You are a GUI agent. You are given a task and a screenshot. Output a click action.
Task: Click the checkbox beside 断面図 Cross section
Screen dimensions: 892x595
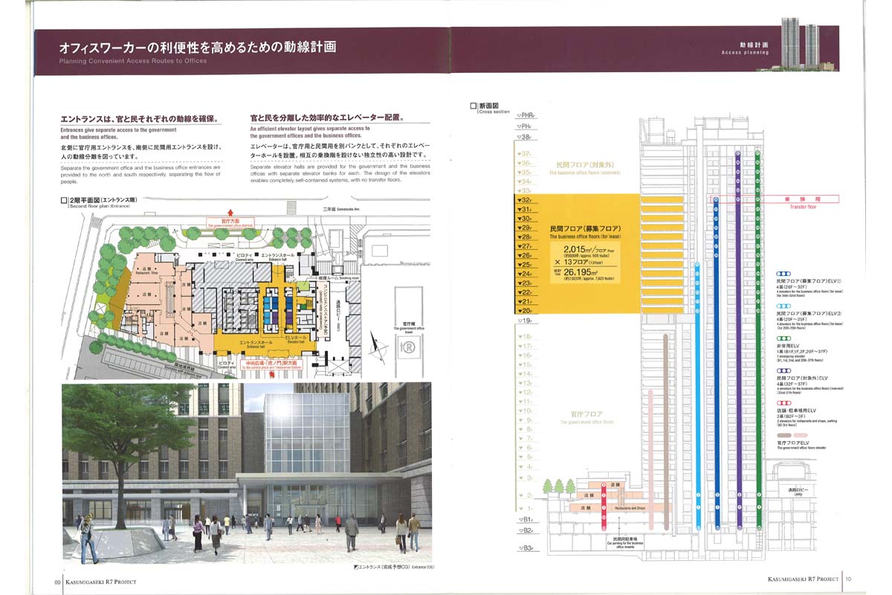pos(474,106)
